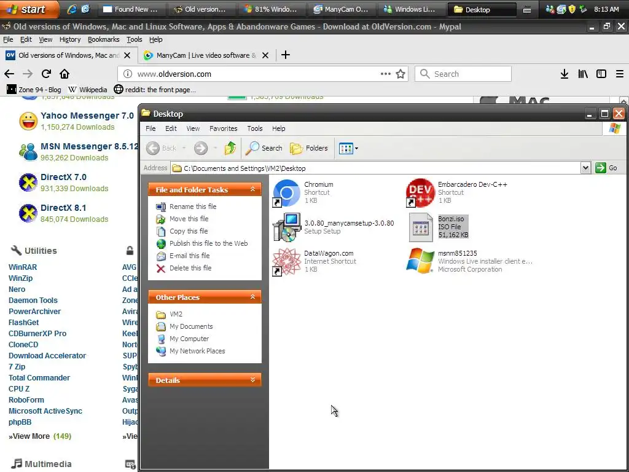
Task: Open the Forward button history dropdown arrow
Action: click(215, 148)
